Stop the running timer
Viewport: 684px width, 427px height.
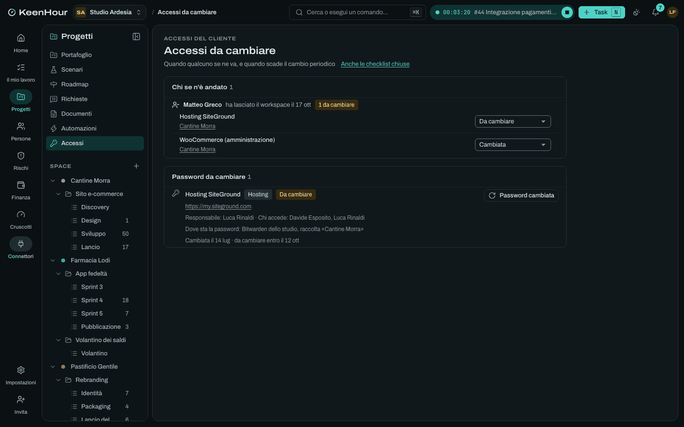point(567,12)
